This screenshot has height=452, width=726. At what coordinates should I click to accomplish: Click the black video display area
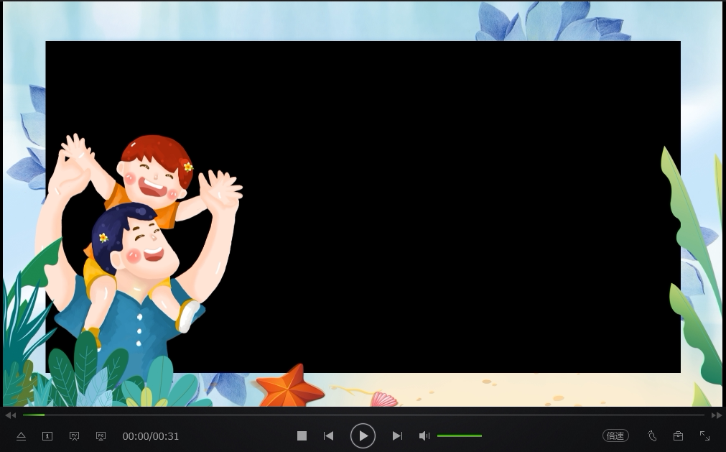pyautogui.click(x=363, y=206)
